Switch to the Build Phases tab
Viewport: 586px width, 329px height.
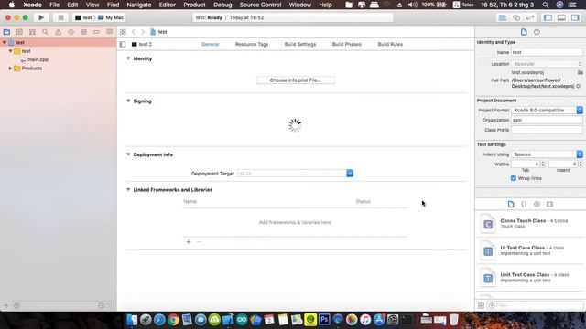coord(346,44)
